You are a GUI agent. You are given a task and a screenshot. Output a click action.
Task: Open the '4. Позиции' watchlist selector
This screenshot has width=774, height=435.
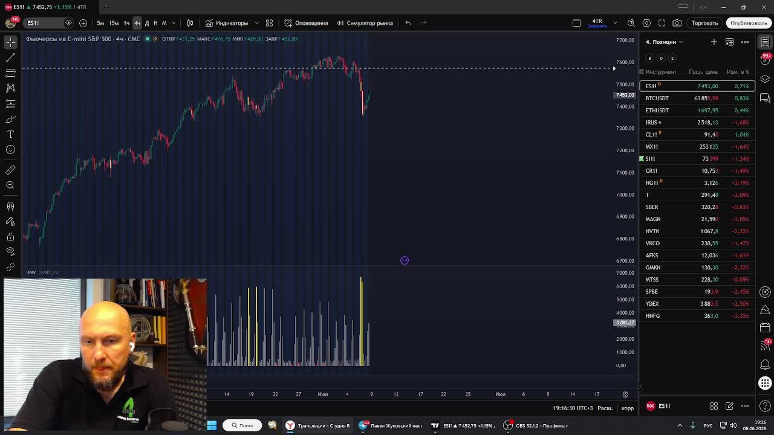pos(664,42)
